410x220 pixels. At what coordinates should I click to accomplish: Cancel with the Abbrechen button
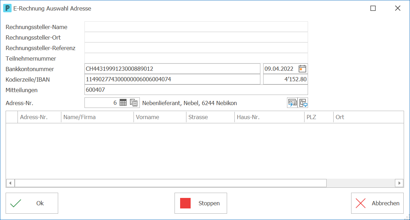[377, 203]
